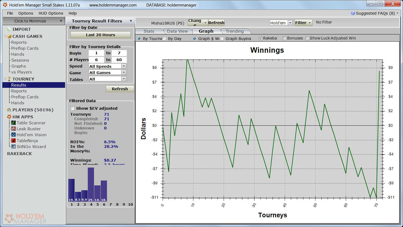Select the By Day radio button
Screen dimensions: 403x227
(164, 38)
